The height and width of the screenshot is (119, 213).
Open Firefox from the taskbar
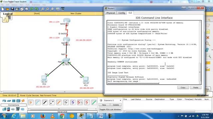(x=43, y=116)
